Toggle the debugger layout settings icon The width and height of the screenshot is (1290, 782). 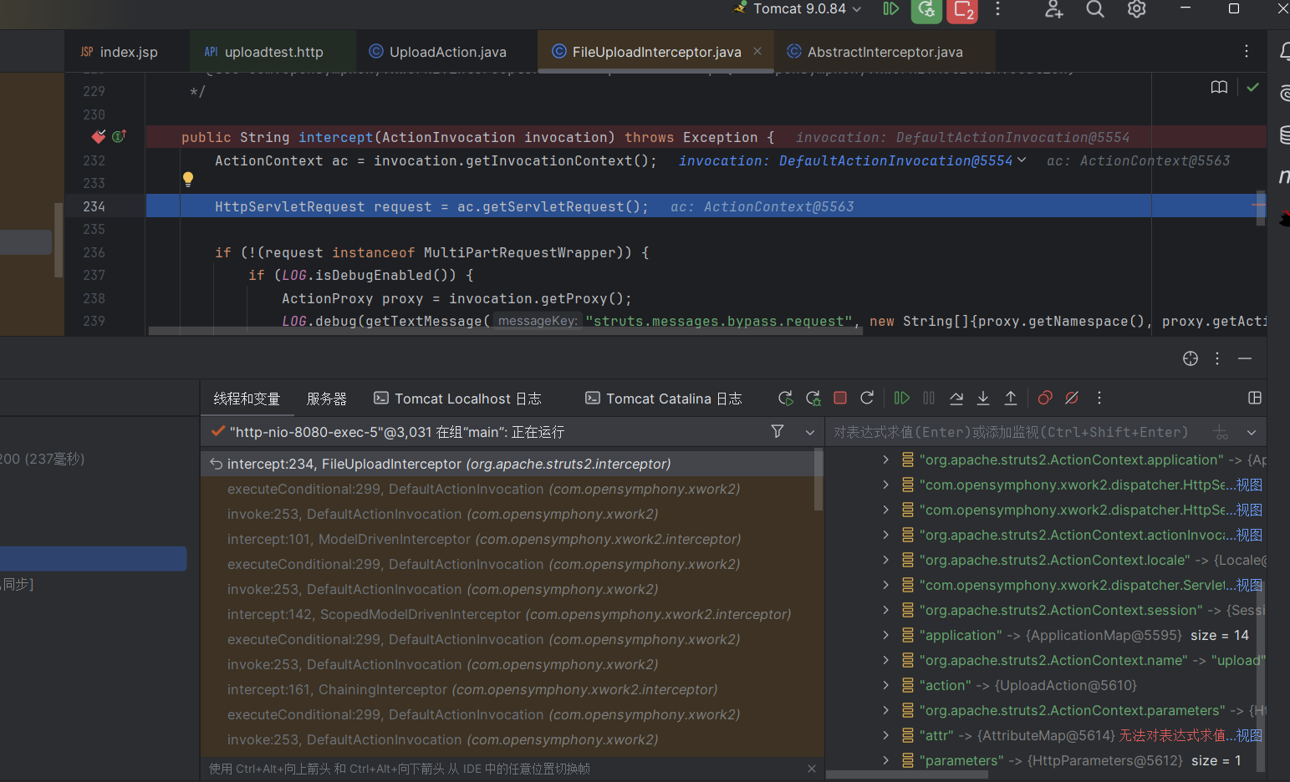(1255, 399)
